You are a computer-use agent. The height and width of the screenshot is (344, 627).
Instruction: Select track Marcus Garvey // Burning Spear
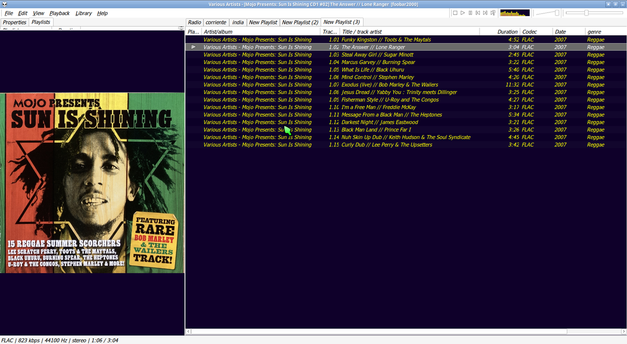click(x=406, y=62)
